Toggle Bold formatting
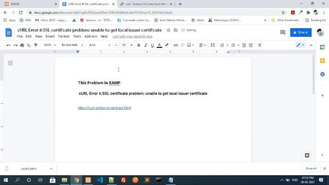The image size is (329, 185). point(139,45)
